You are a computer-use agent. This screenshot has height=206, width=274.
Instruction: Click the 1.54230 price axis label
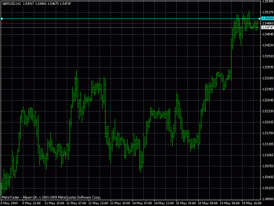coord(268,45)
